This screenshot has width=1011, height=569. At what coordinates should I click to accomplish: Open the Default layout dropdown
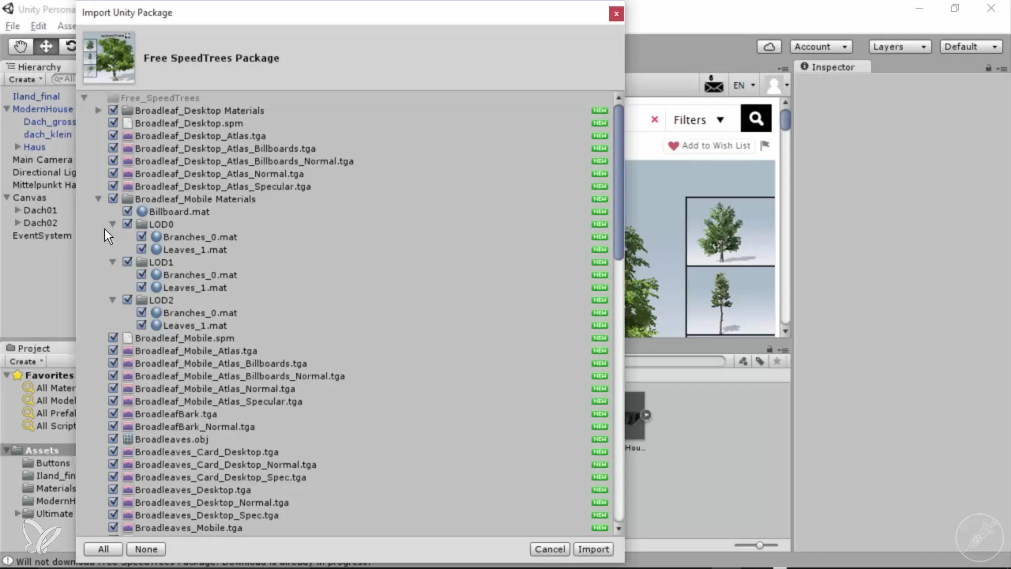coord(971,47)
